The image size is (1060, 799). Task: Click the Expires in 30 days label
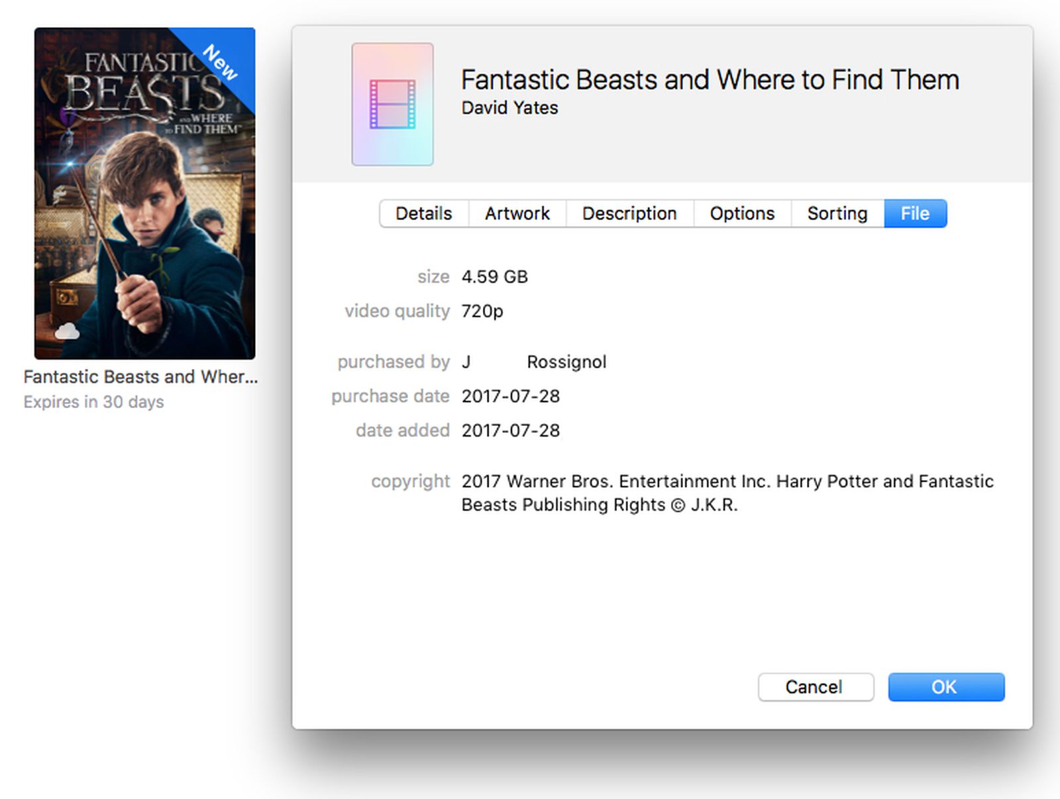[93, 401]
